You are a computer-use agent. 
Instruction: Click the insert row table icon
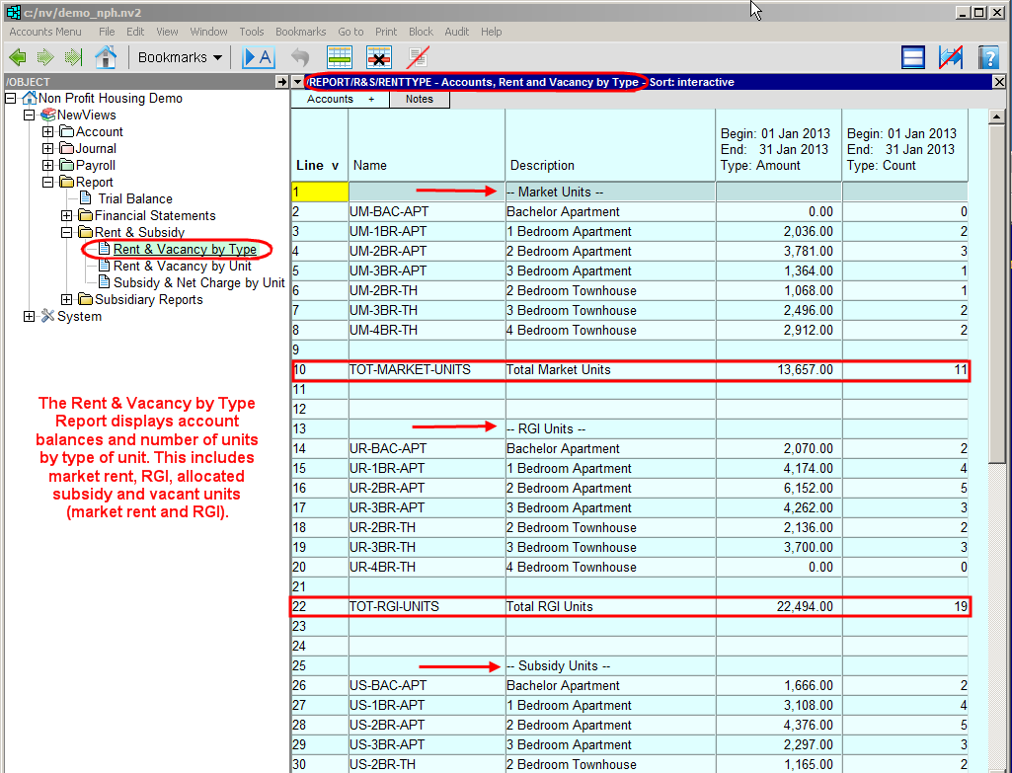[x=340, y=57]
